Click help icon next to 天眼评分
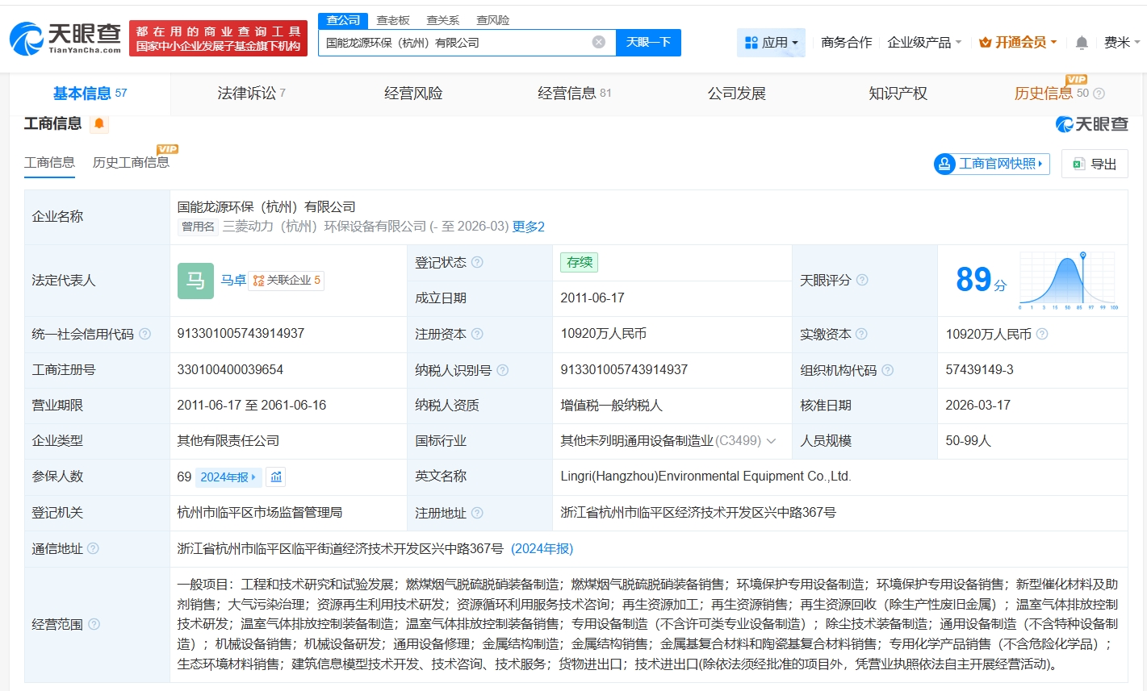The image size is (1147, 691). [862, 280]
